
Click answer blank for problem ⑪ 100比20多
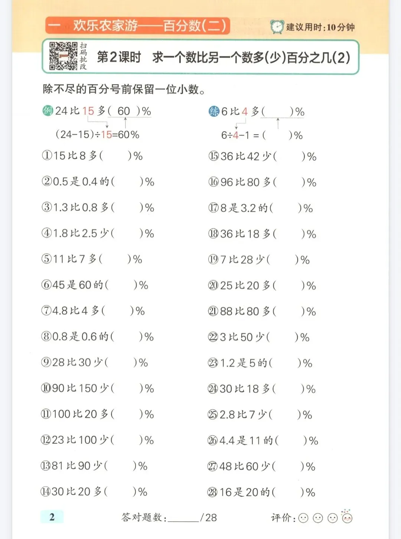(127, 414)
